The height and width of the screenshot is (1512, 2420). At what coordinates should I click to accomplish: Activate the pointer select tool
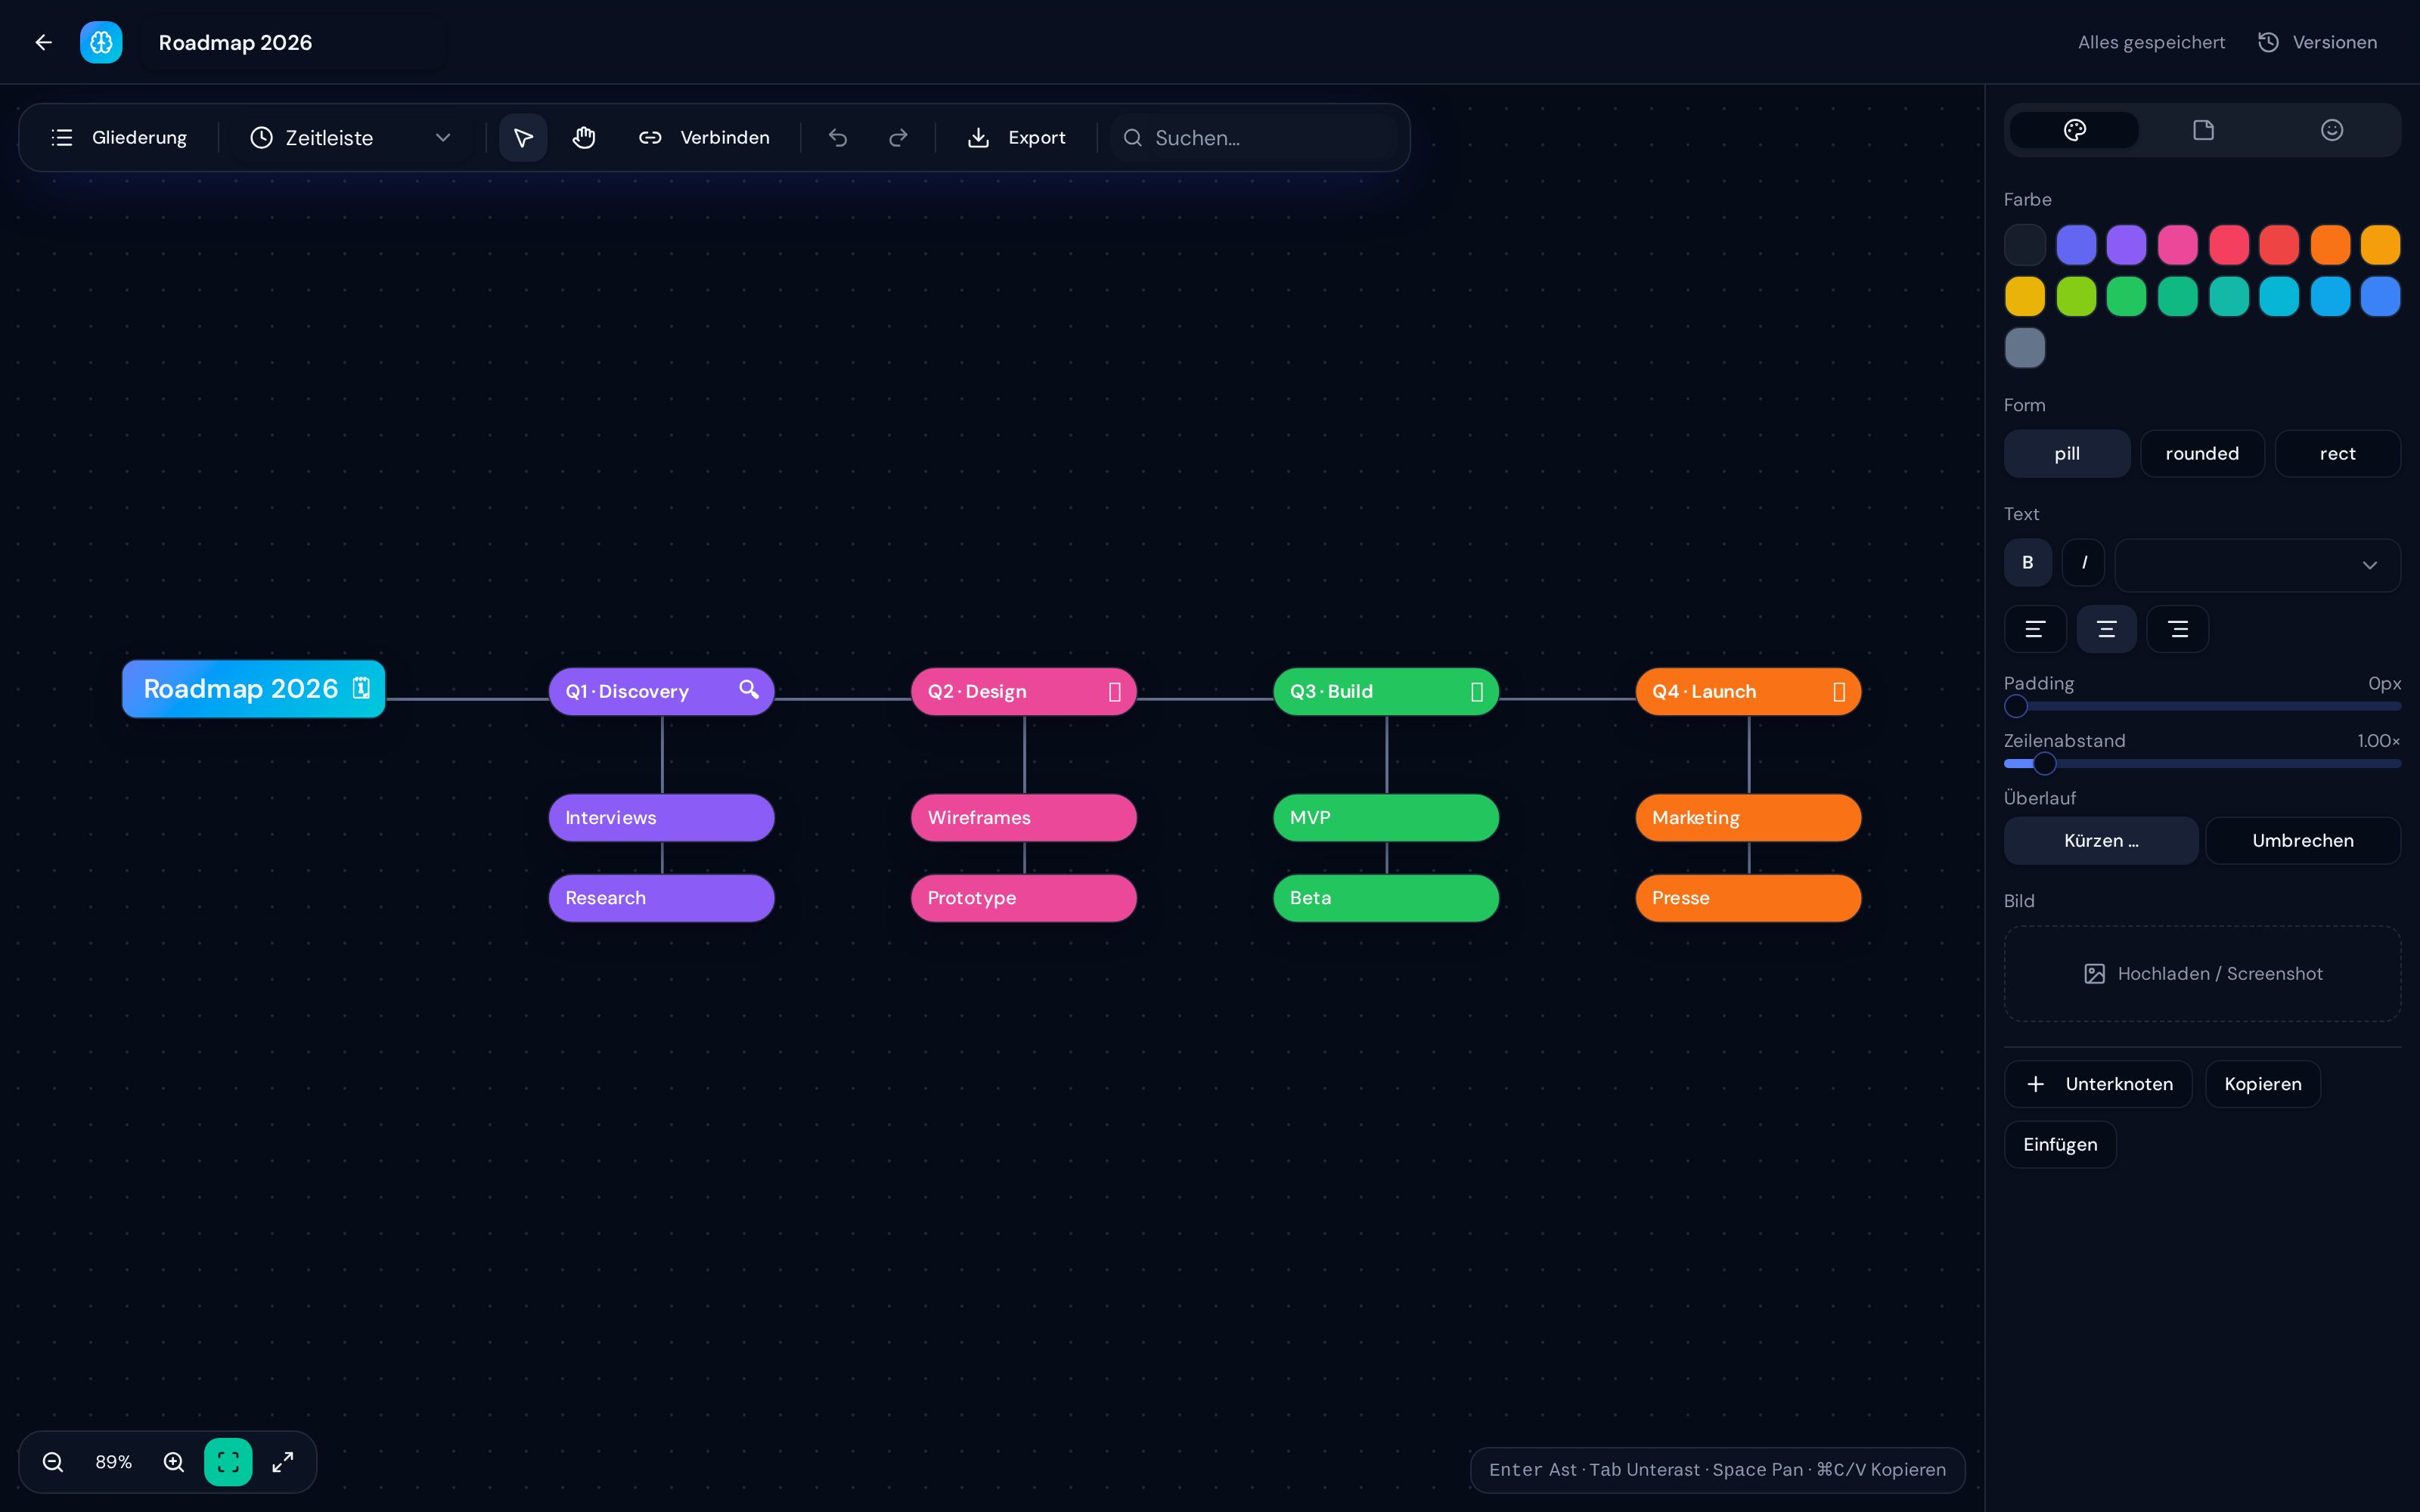pyautogui.click(x=523, y=138)
